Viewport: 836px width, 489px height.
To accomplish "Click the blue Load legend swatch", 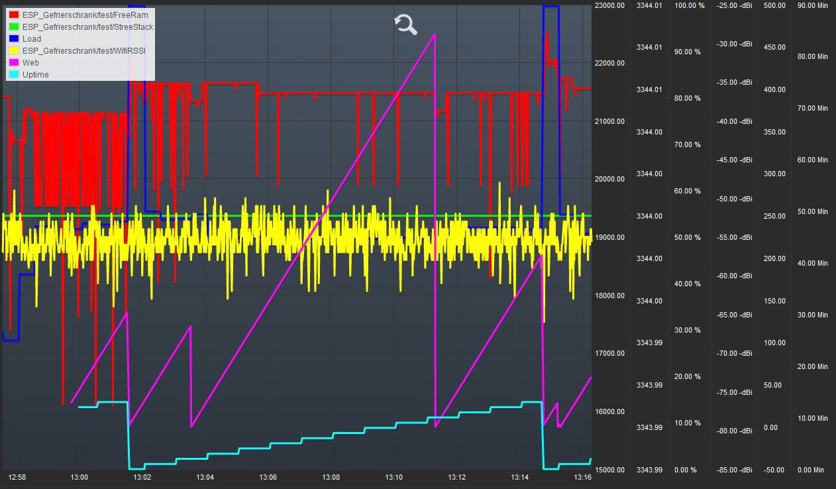I will click(x=14, y=38).
